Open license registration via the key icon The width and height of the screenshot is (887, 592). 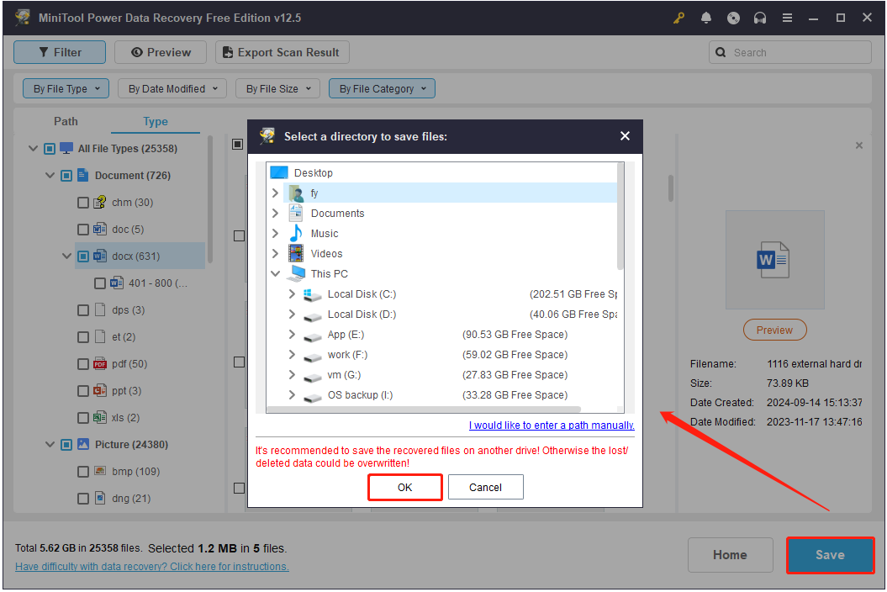(x=678, y=17)
